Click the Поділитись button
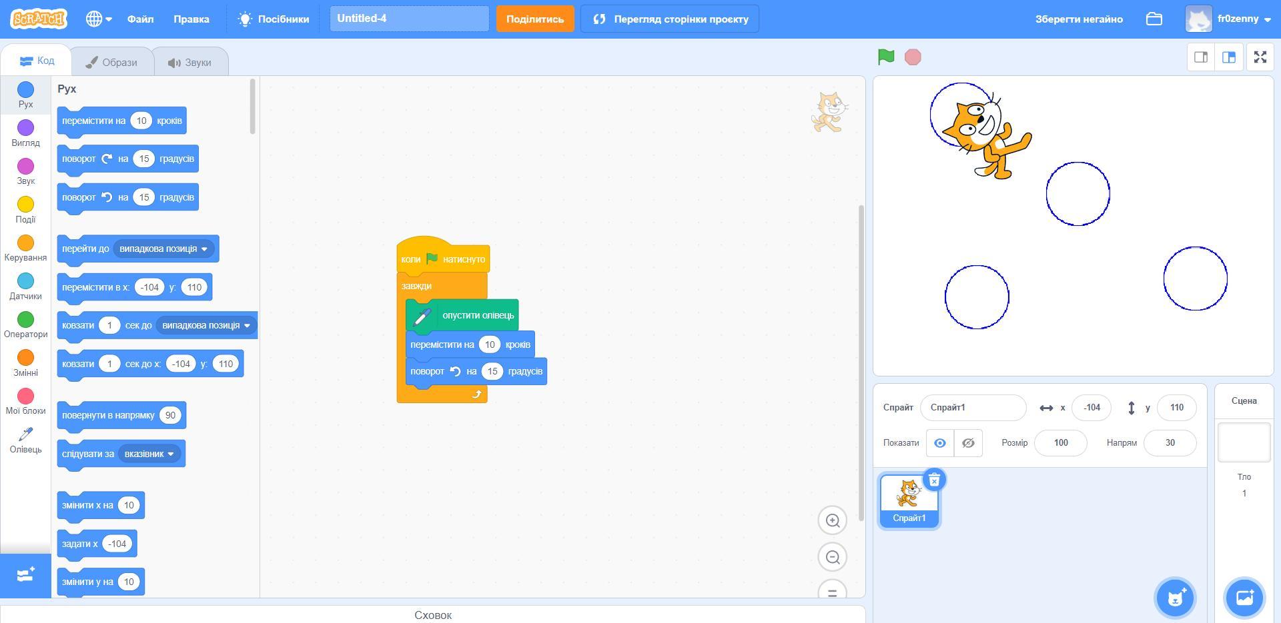Viewport: 1281px width, 623px height. click(x=535, y=19)
